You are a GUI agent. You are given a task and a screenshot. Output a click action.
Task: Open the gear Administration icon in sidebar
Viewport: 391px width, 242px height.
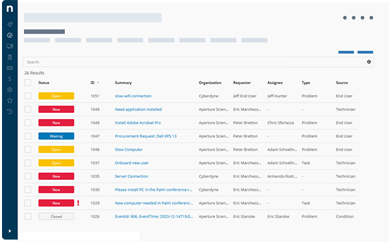coord(10,90)
